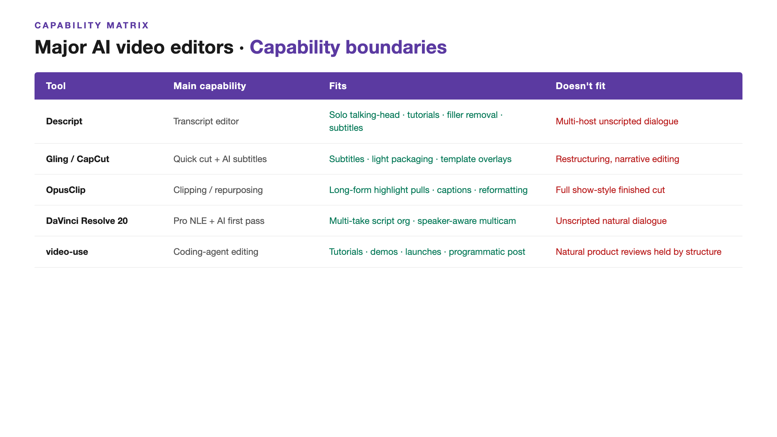Screen dimensions: 777x437
Task: Click the 'Capability boundaries' purple heading
Action: coord(348,47)
